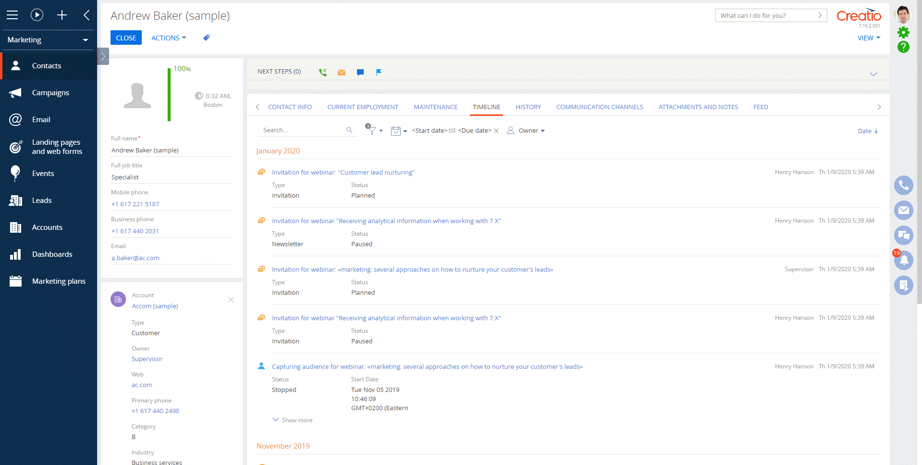This screenshot has height=465, width=922.
Task: Click the "What can I do for you?" box
Action: click(771, 15)
